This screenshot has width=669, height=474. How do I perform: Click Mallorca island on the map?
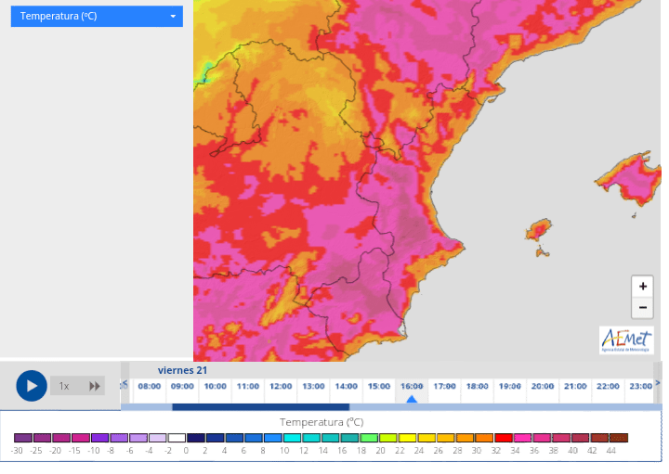tap(633, 174)
